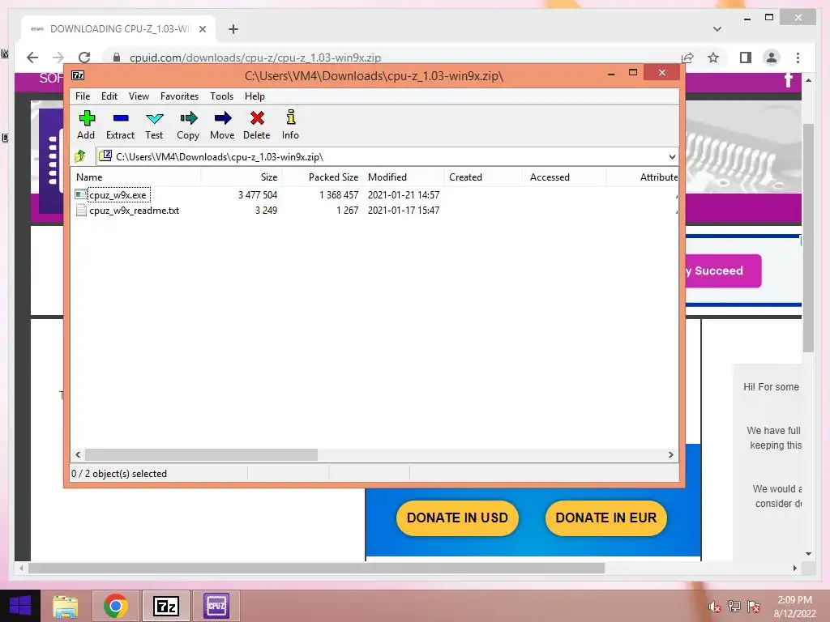The image size is (830, 622).
Task: Sort by Packed Size column header
Action: (322, 177)
